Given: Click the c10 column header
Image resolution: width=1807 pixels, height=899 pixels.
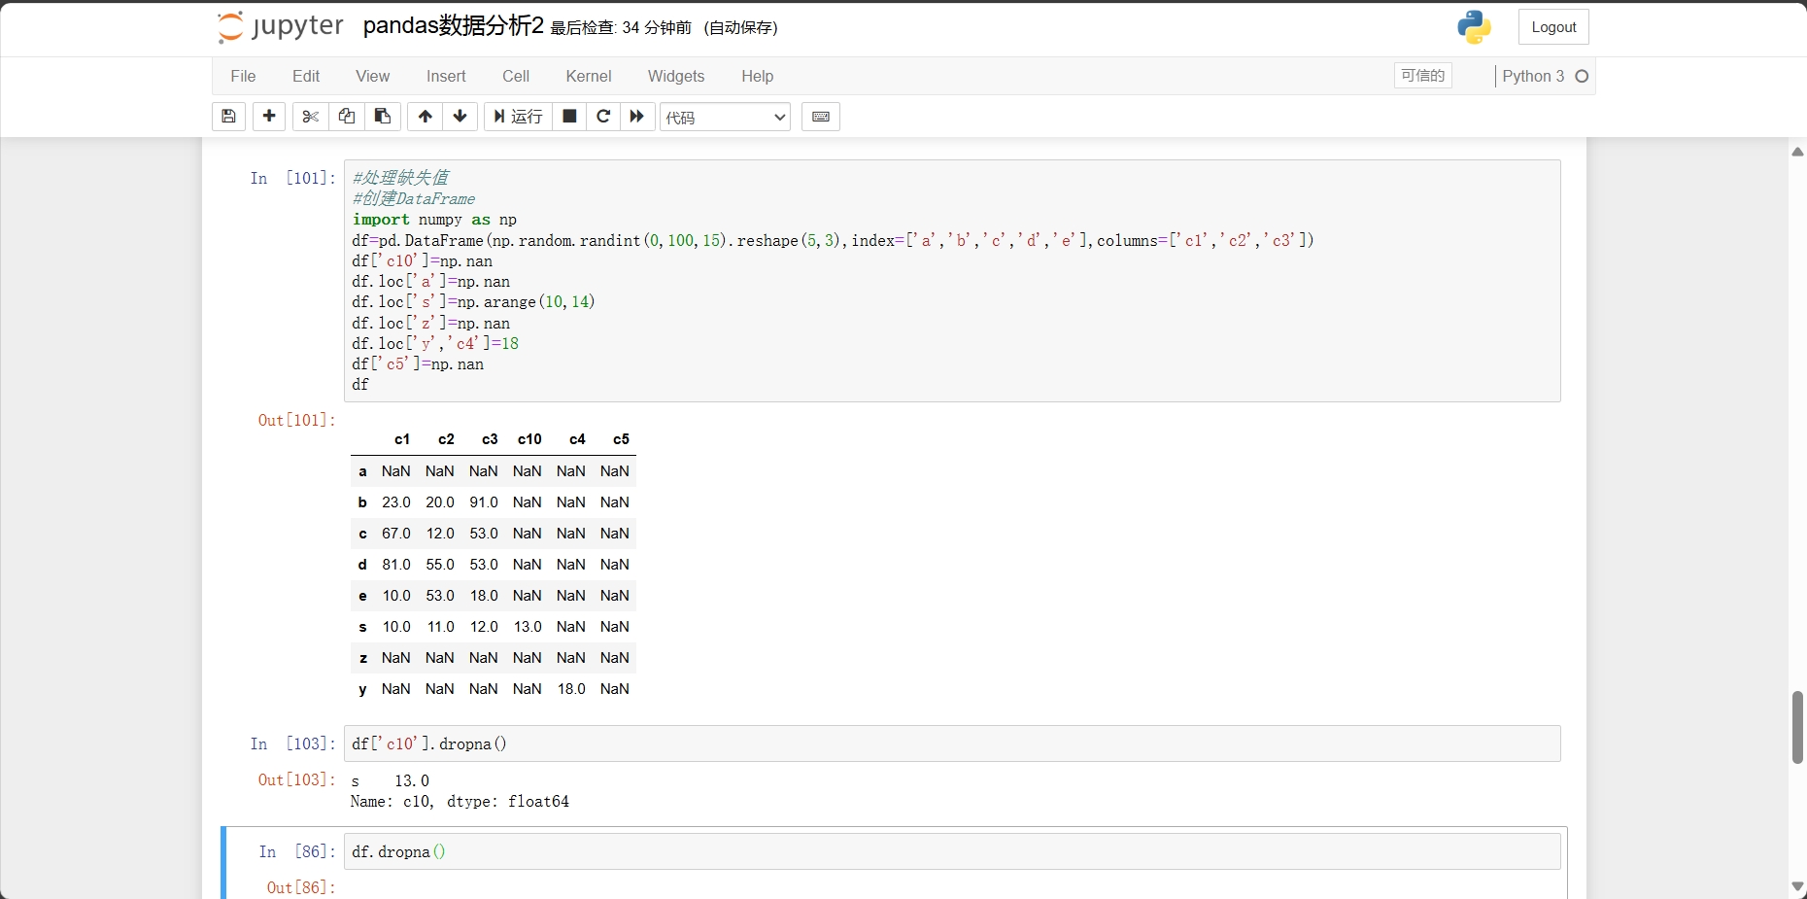Looking at the screenshot, I should [x=529, y=439].
